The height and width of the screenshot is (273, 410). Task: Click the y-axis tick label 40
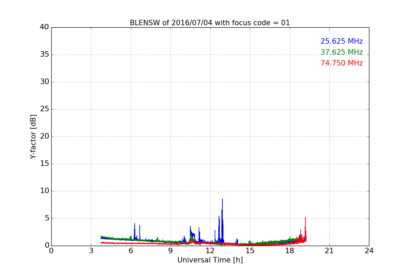click(x=44, y=27)
